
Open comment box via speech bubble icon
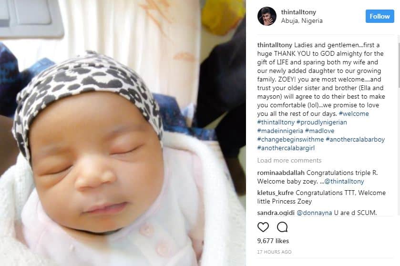[282, 227]
